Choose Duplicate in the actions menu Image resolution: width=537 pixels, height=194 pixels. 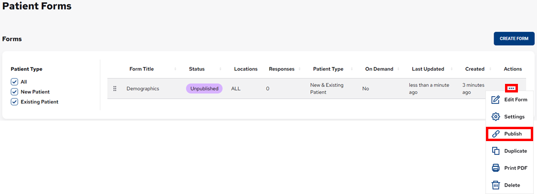point(516,151)
